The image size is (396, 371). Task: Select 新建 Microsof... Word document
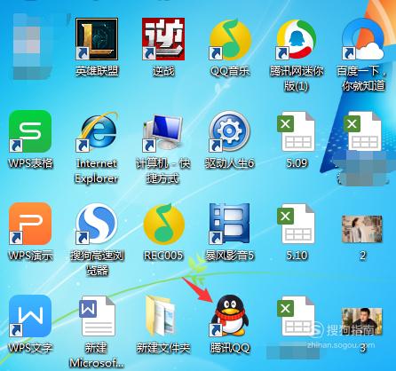pos(97,316)
